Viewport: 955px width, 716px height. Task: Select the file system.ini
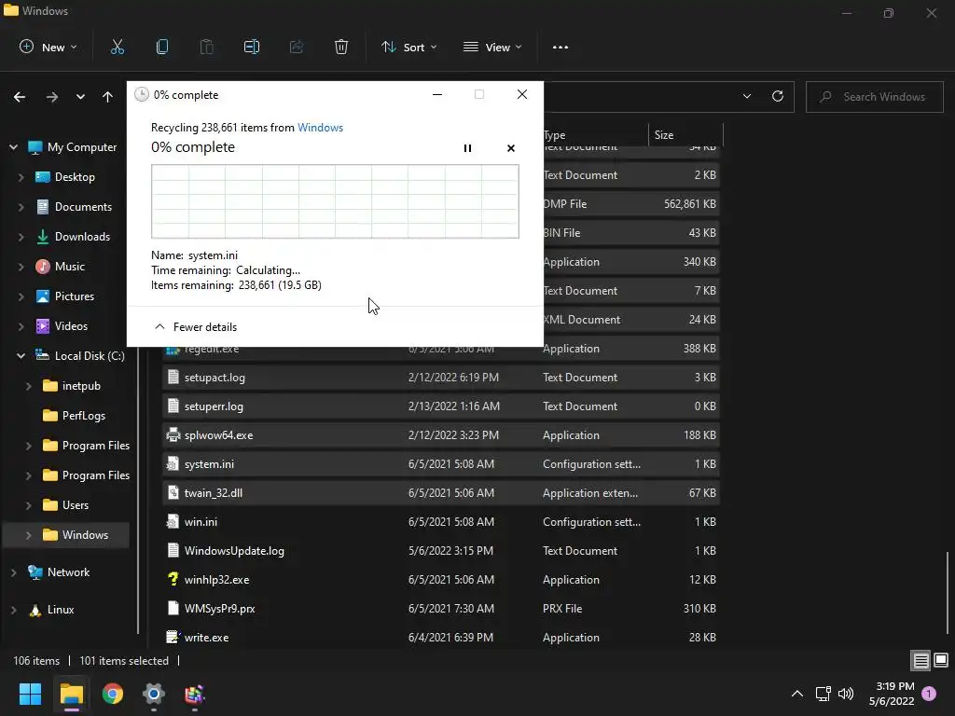pyautogui.click(x=441, y=464)
